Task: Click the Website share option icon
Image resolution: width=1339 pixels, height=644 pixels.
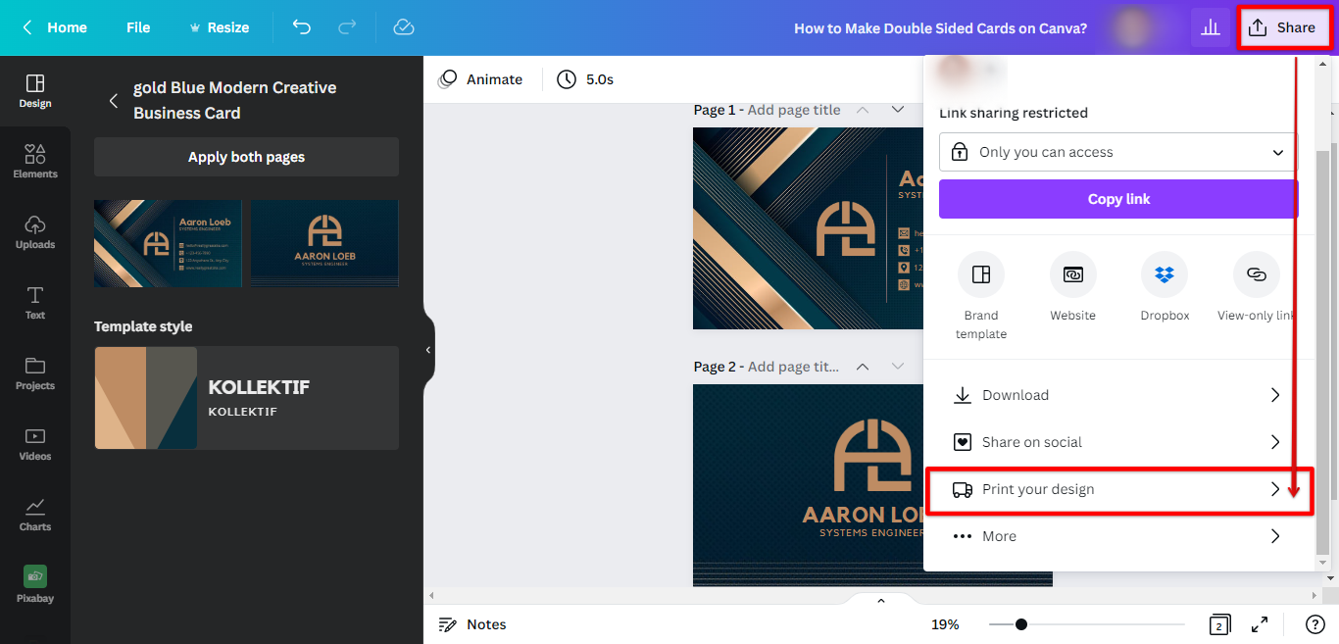Action: point(1072,275)
